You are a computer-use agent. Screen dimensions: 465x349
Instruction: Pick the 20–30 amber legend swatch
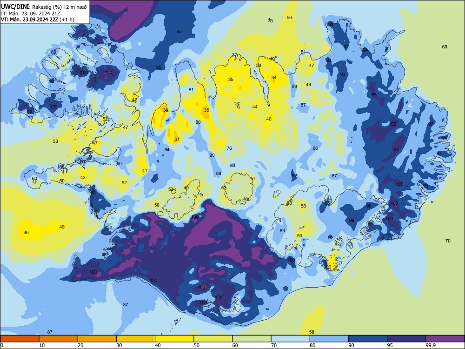click(97, 339)
